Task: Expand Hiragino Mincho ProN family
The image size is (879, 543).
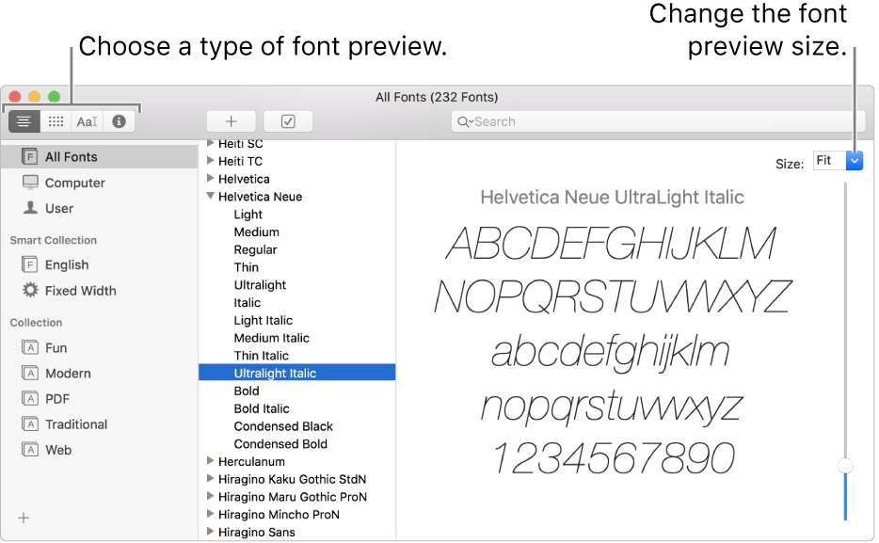Action: [x=211, y=514]
